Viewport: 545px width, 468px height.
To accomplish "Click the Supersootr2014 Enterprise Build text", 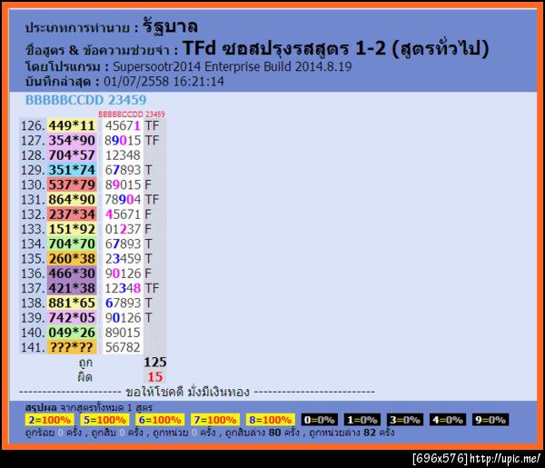I will pos(233,66).
